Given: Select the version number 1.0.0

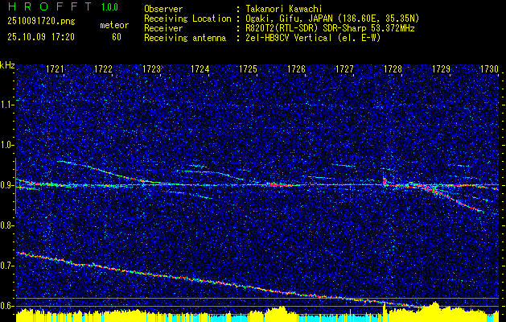Looking at the screenshot, I should [109, 6].
